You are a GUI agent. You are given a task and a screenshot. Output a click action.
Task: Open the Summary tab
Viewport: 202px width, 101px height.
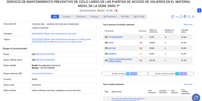110,17
